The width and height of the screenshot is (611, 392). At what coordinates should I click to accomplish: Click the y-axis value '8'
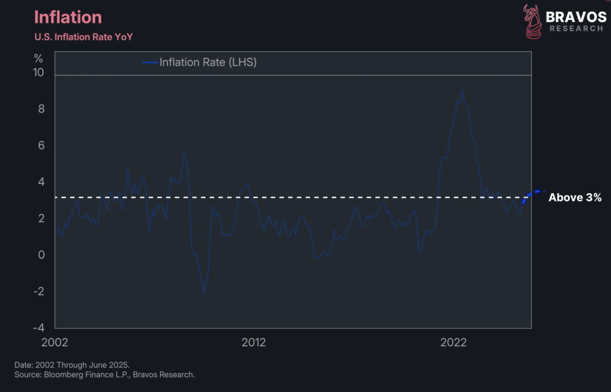click(x=41, y=109)
